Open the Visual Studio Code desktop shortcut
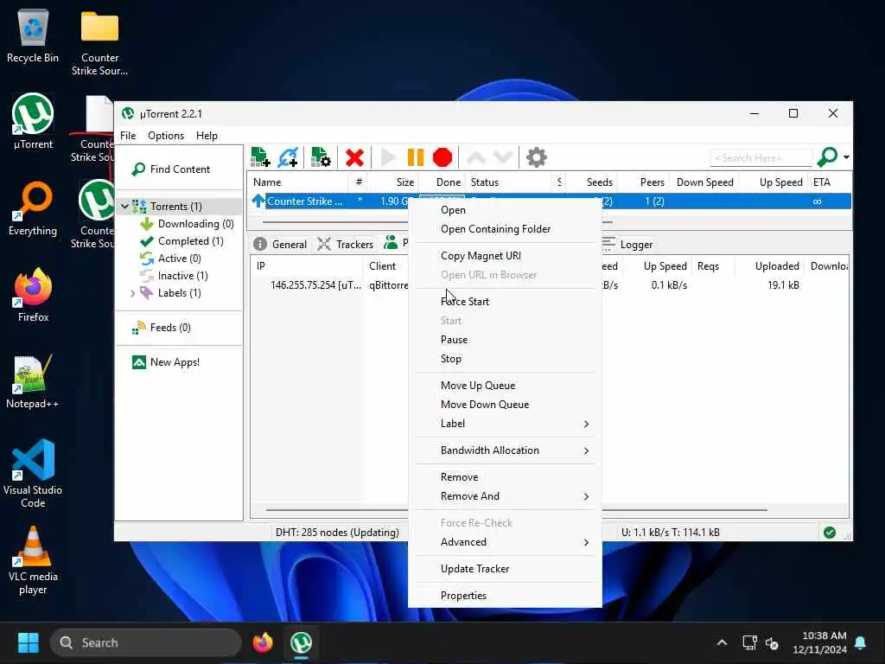The image size is (885, 664). [x=33, y=475]
